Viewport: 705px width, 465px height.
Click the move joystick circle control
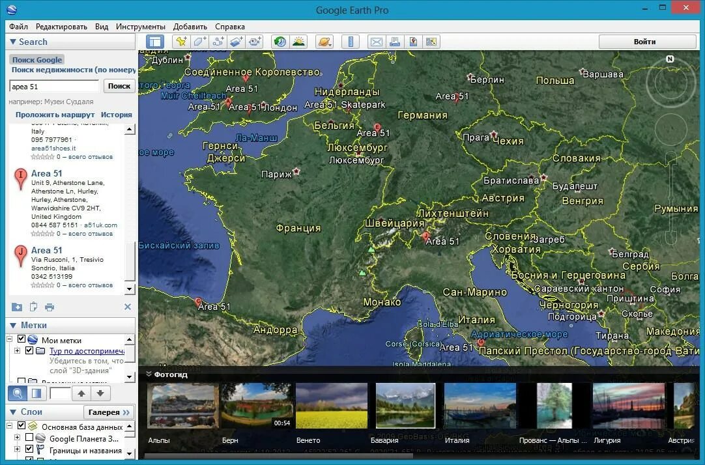tap(671, 129)
